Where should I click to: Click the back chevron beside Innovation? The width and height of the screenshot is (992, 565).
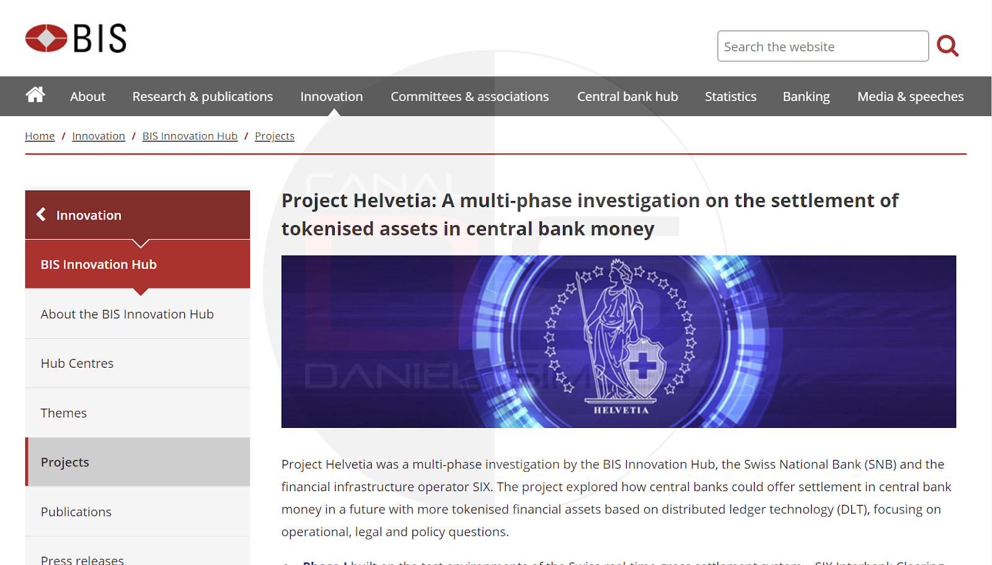click(41, 215)
